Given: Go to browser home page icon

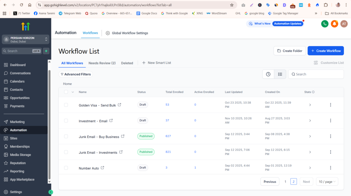Looking at the screenshot, I should [x=30, y=5].
